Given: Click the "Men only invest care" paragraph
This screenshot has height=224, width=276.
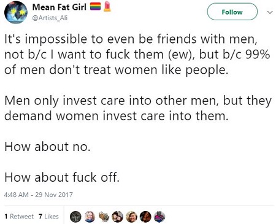Looking at the screenshot, I should click(x=138, y=108).
